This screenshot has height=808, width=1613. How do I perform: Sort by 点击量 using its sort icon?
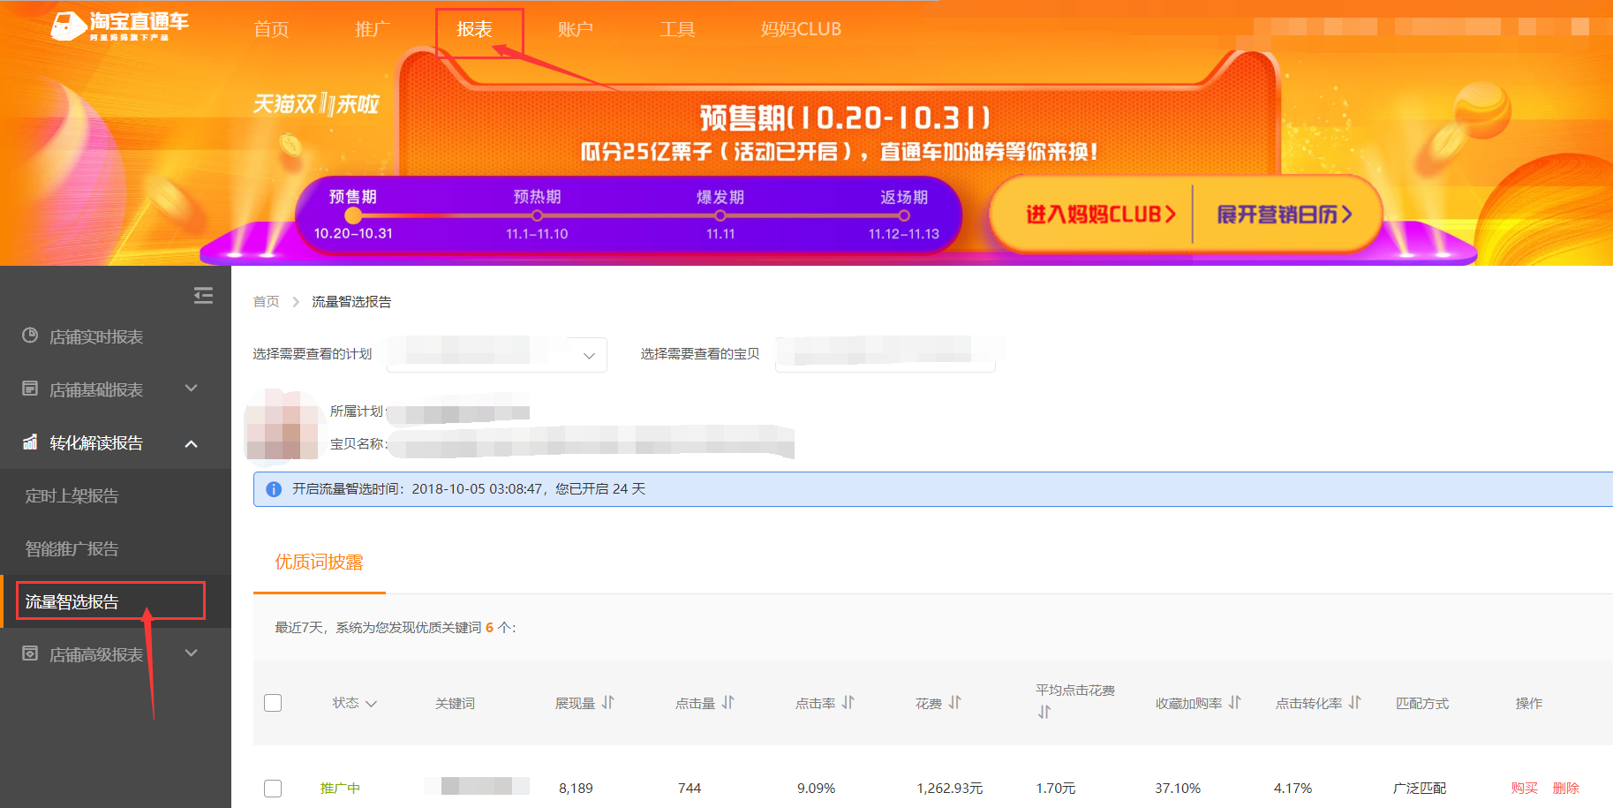(x=728, y=702)
